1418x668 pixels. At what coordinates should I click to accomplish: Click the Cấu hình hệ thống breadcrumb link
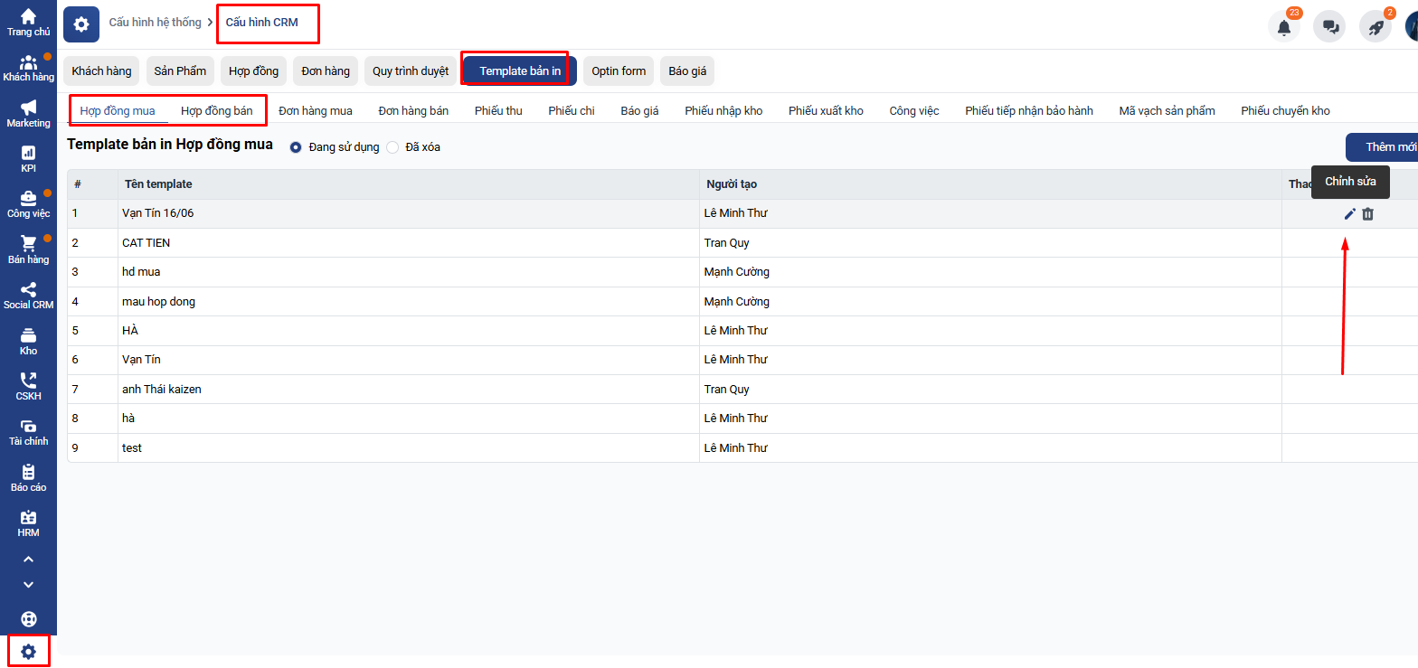(155, 23)
